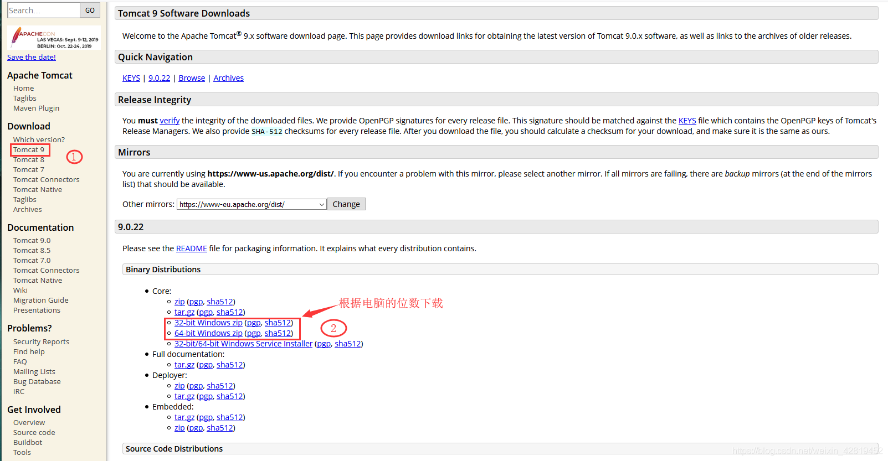888x461 pixels.
Task: Open the Tools sidebar link
Action: click(22, 453)
